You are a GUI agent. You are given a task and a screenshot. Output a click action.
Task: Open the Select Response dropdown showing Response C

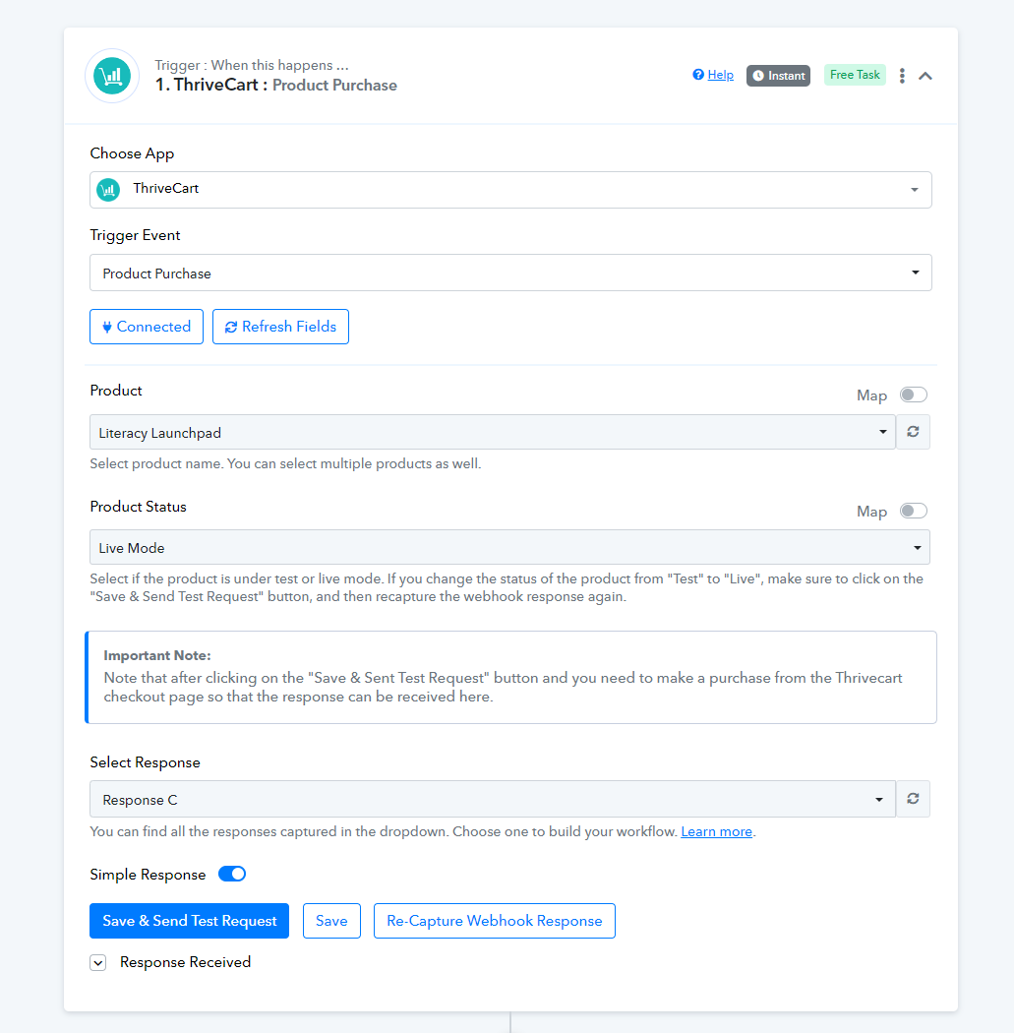coord(493,799)
